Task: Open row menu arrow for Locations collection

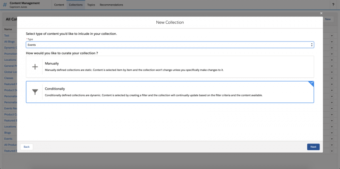Action: coord(332,127)
